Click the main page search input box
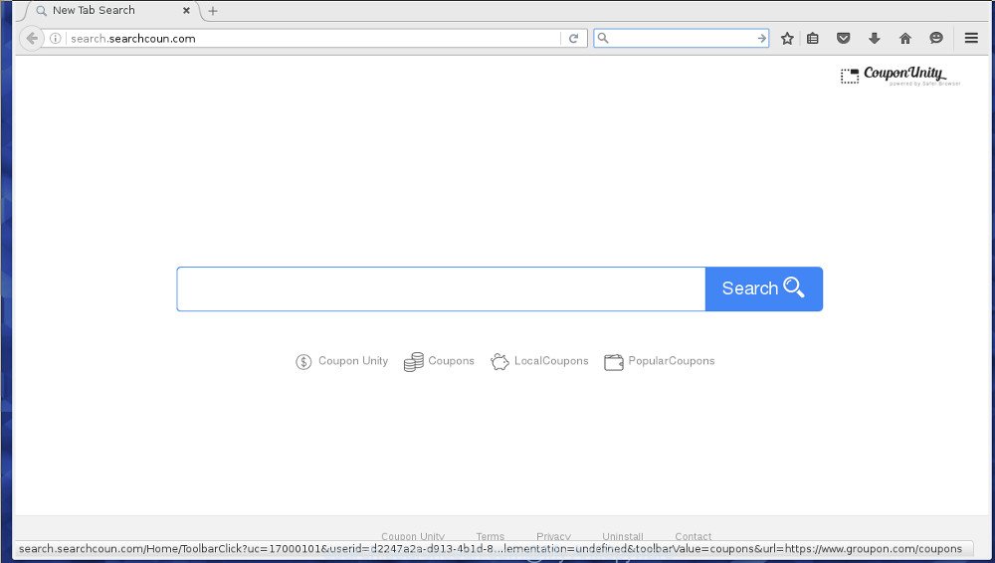The width and height of the screenshot is (995, 563). point(441,288)
